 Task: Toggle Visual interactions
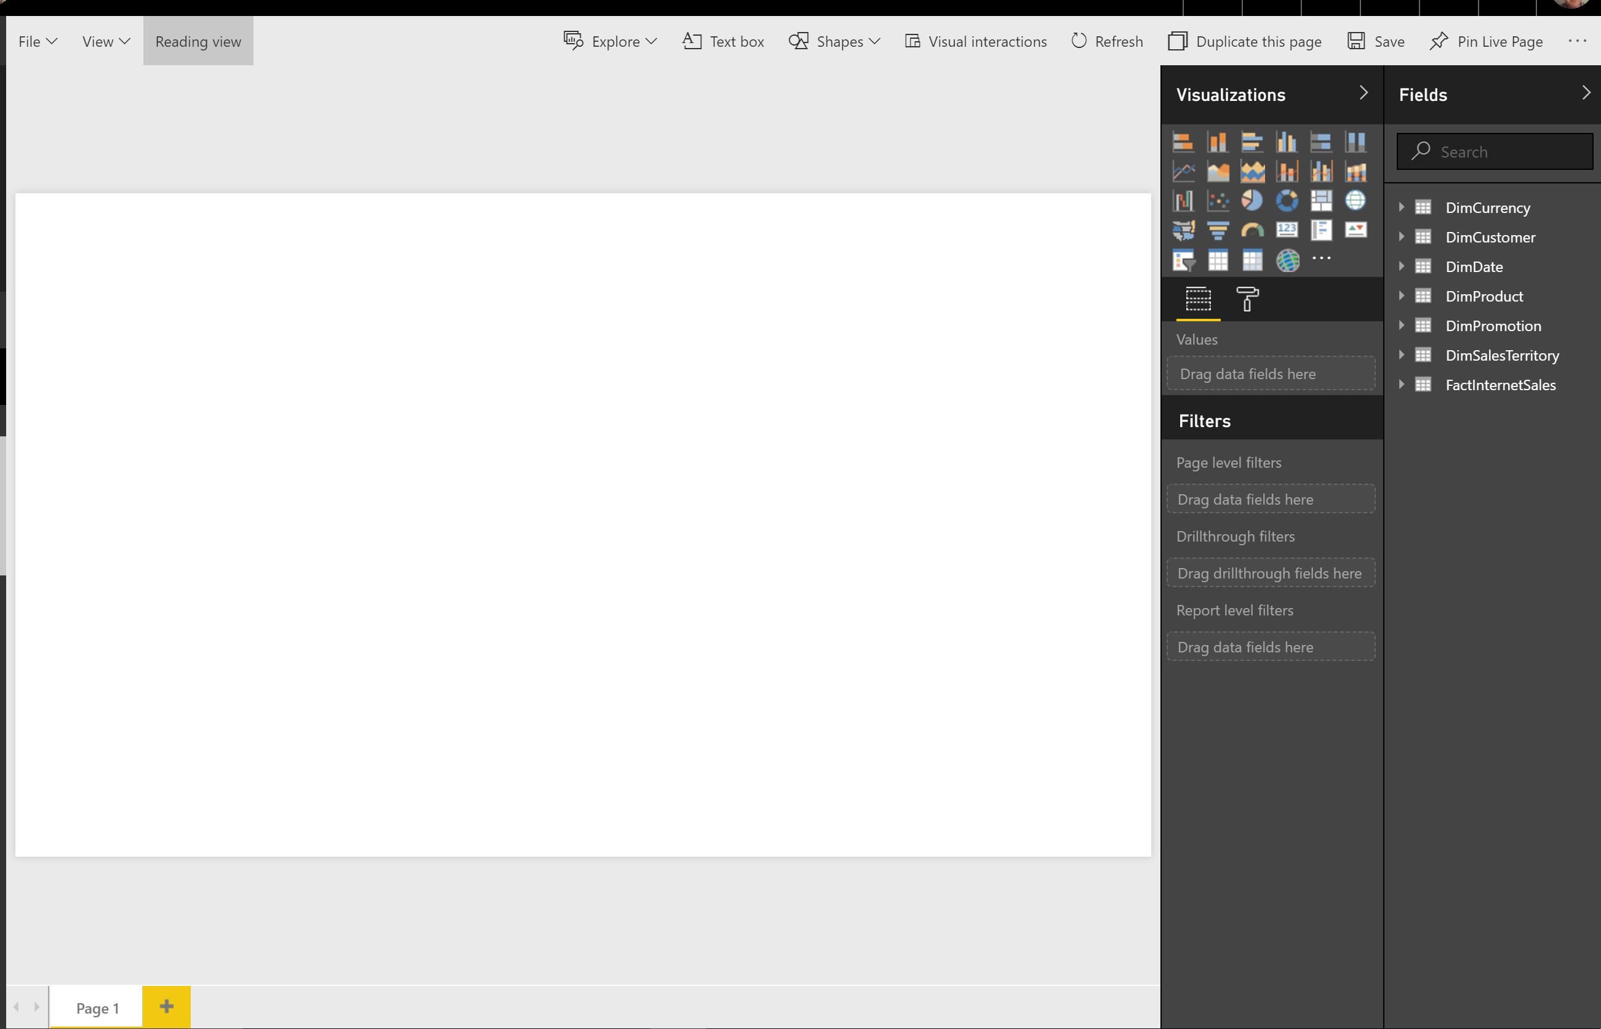(x=976, y=41)
